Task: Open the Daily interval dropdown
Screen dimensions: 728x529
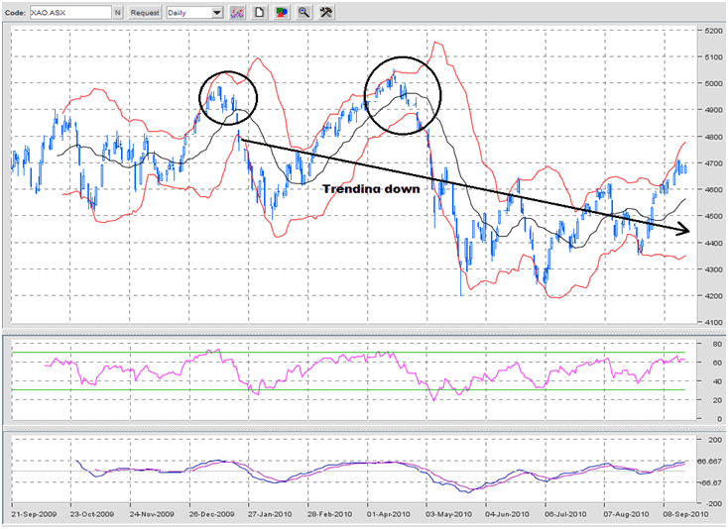Action: coord(195,13)
